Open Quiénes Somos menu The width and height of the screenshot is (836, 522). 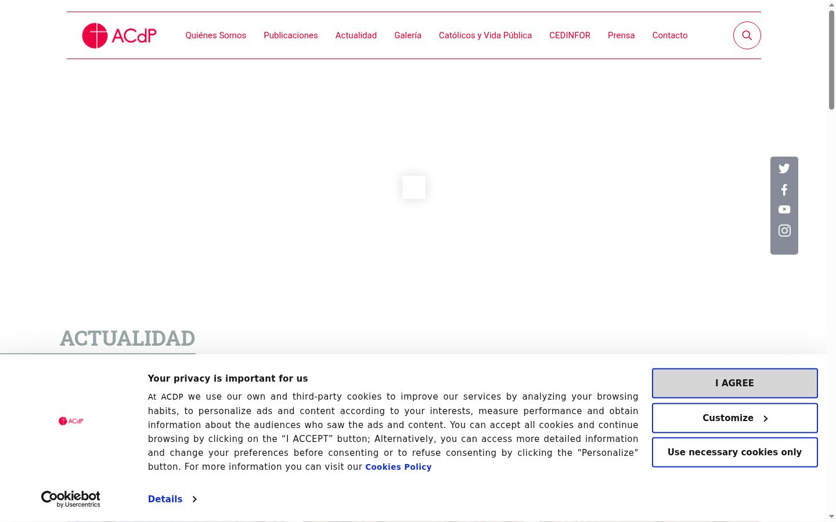(216, 35)
